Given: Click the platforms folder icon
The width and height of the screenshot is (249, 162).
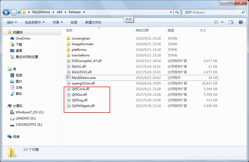Looking at the screenshot, I should coord(69,49).
